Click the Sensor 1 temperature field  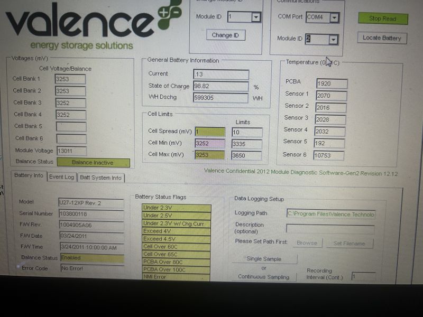[332, 96]
